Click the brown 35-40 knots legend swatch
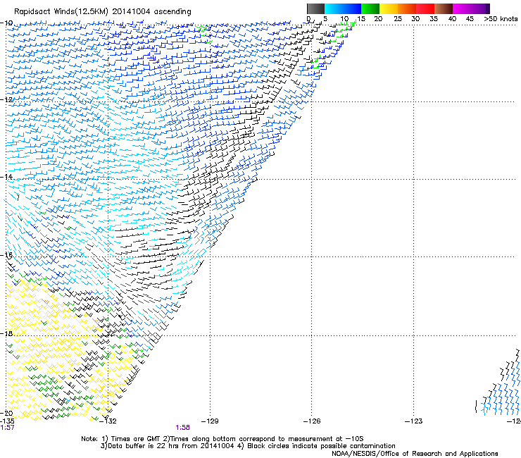Image resolution: width=521 pixels, height=458 pixels. pos(444,8)
